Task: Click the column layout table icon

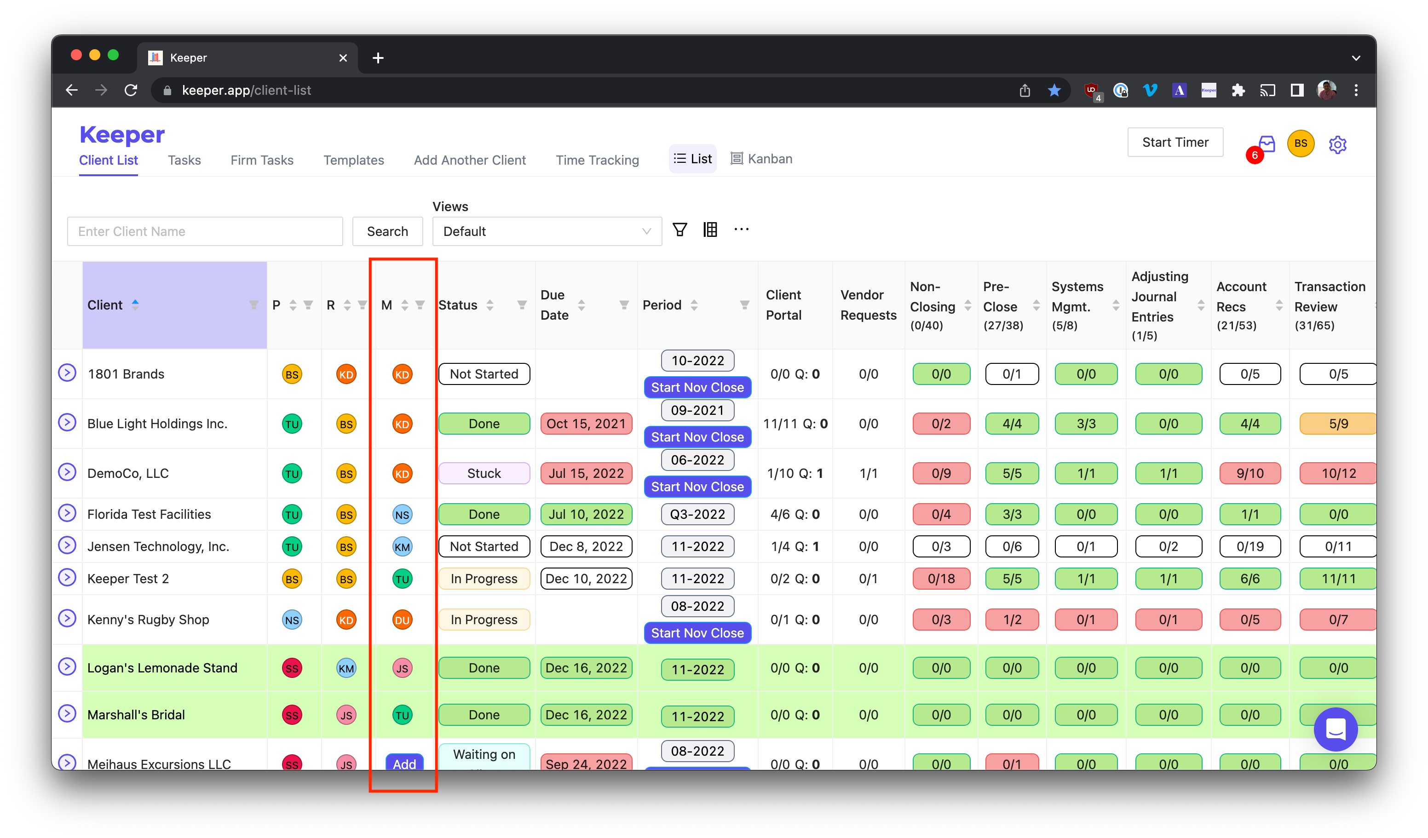Action: tap(710, 230)
